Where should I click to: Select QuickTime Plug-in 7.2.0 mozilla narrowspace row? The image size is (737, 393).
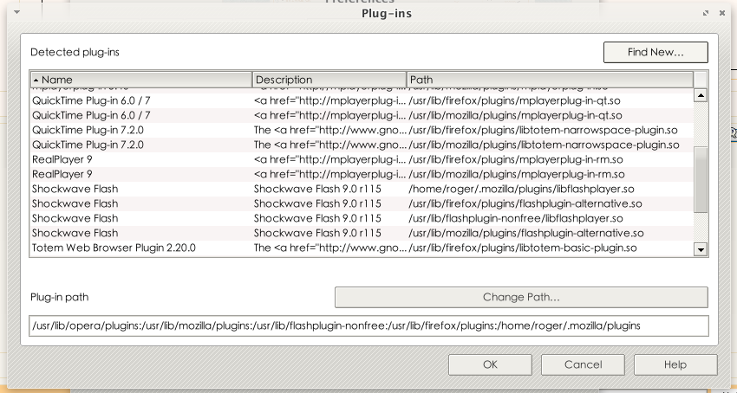point(362,145)
